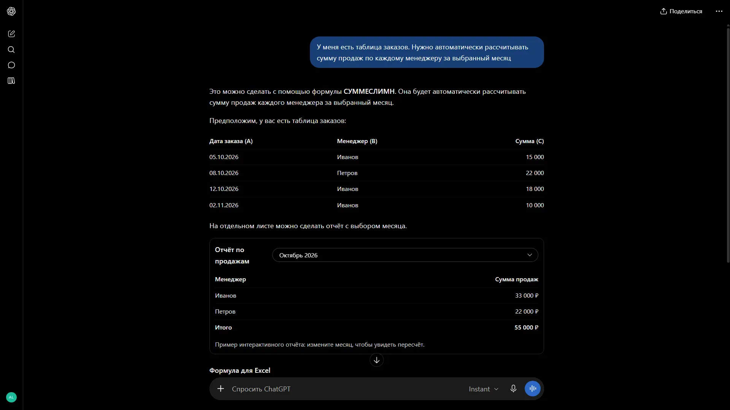Open the search chats magnifier icon
This screenshot has height=410, width=730.
tap(11, 50)
